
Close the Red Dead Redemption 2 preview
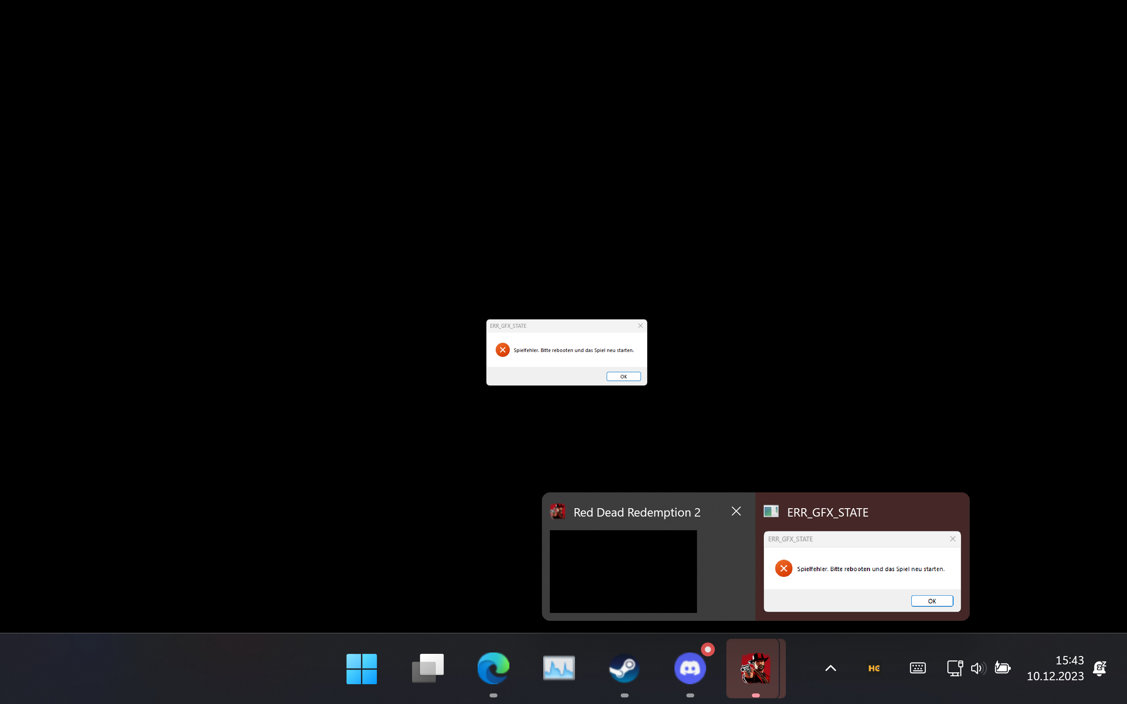(735, 511)
